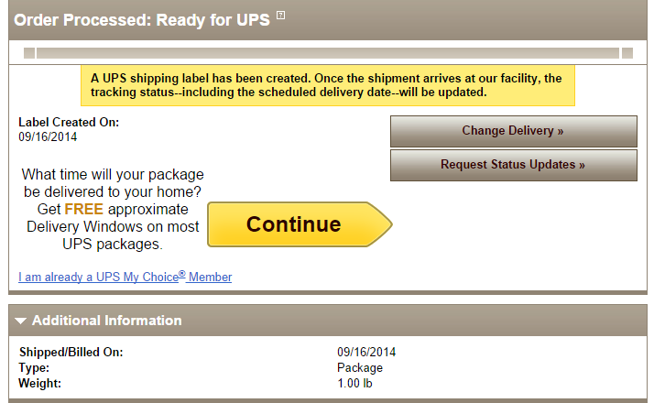Image resolution: width=654 pixels, height=403 pixels.
Task: Click the middle of the shipment progress bar
Action: pos(328,53)
